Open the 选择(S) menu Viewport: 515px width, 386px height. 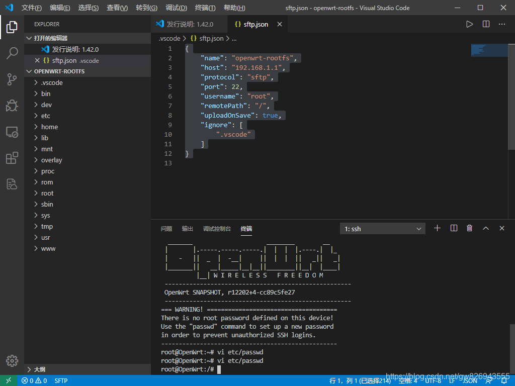tap(89, 8)
